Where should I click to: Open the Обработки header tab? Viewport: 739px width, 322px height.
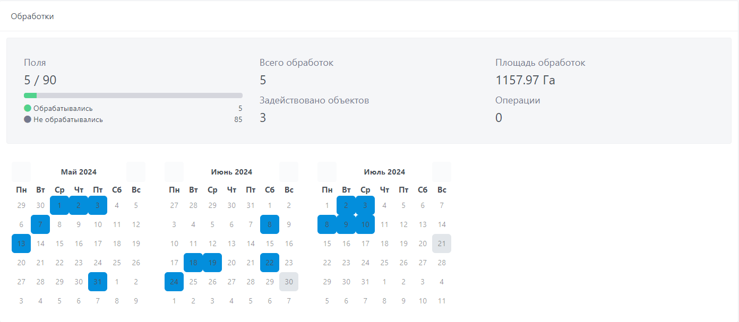[x=32, y=16]
